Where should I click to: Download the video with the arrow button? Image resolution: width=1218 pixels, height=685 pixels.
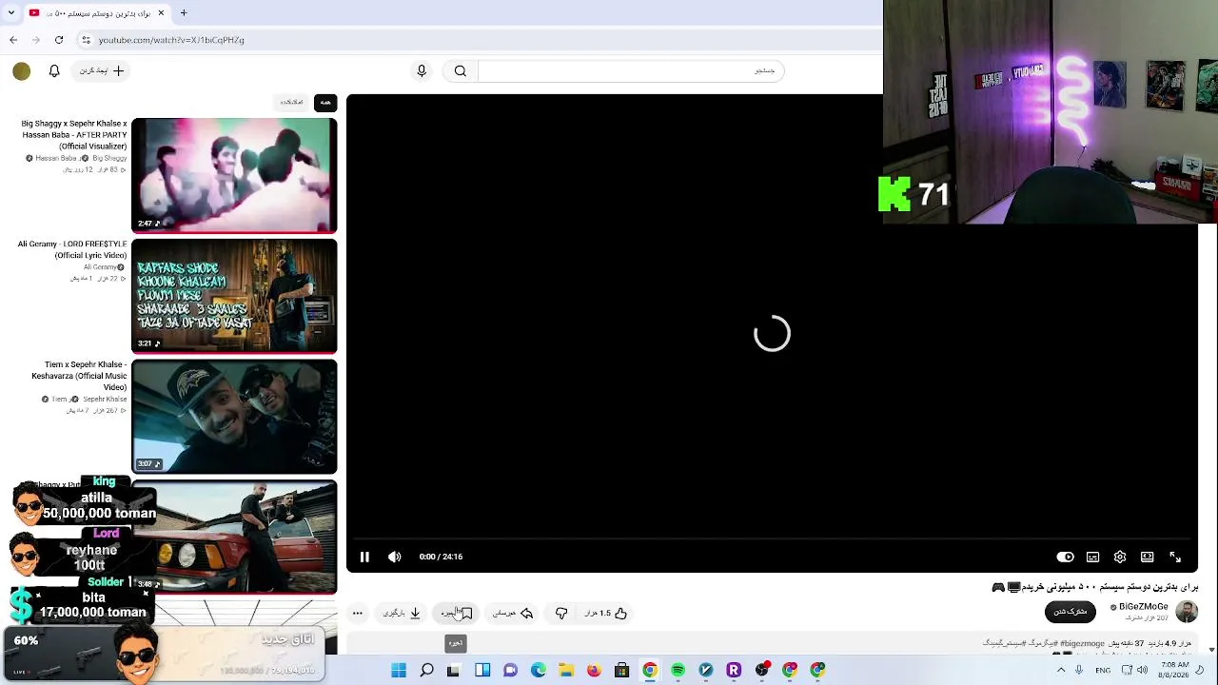[x=402, y=613]
